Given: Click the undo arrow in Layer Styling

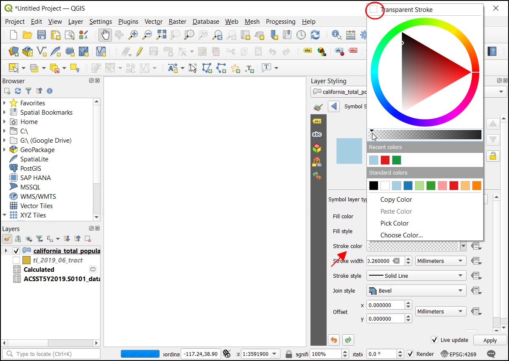Looking at the screenshot, I should (x=334, y=340).
